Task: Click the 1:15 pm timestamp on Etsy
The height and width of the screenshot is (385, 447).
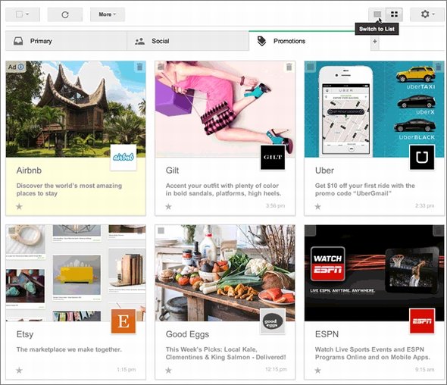Action: coord(127,370)
